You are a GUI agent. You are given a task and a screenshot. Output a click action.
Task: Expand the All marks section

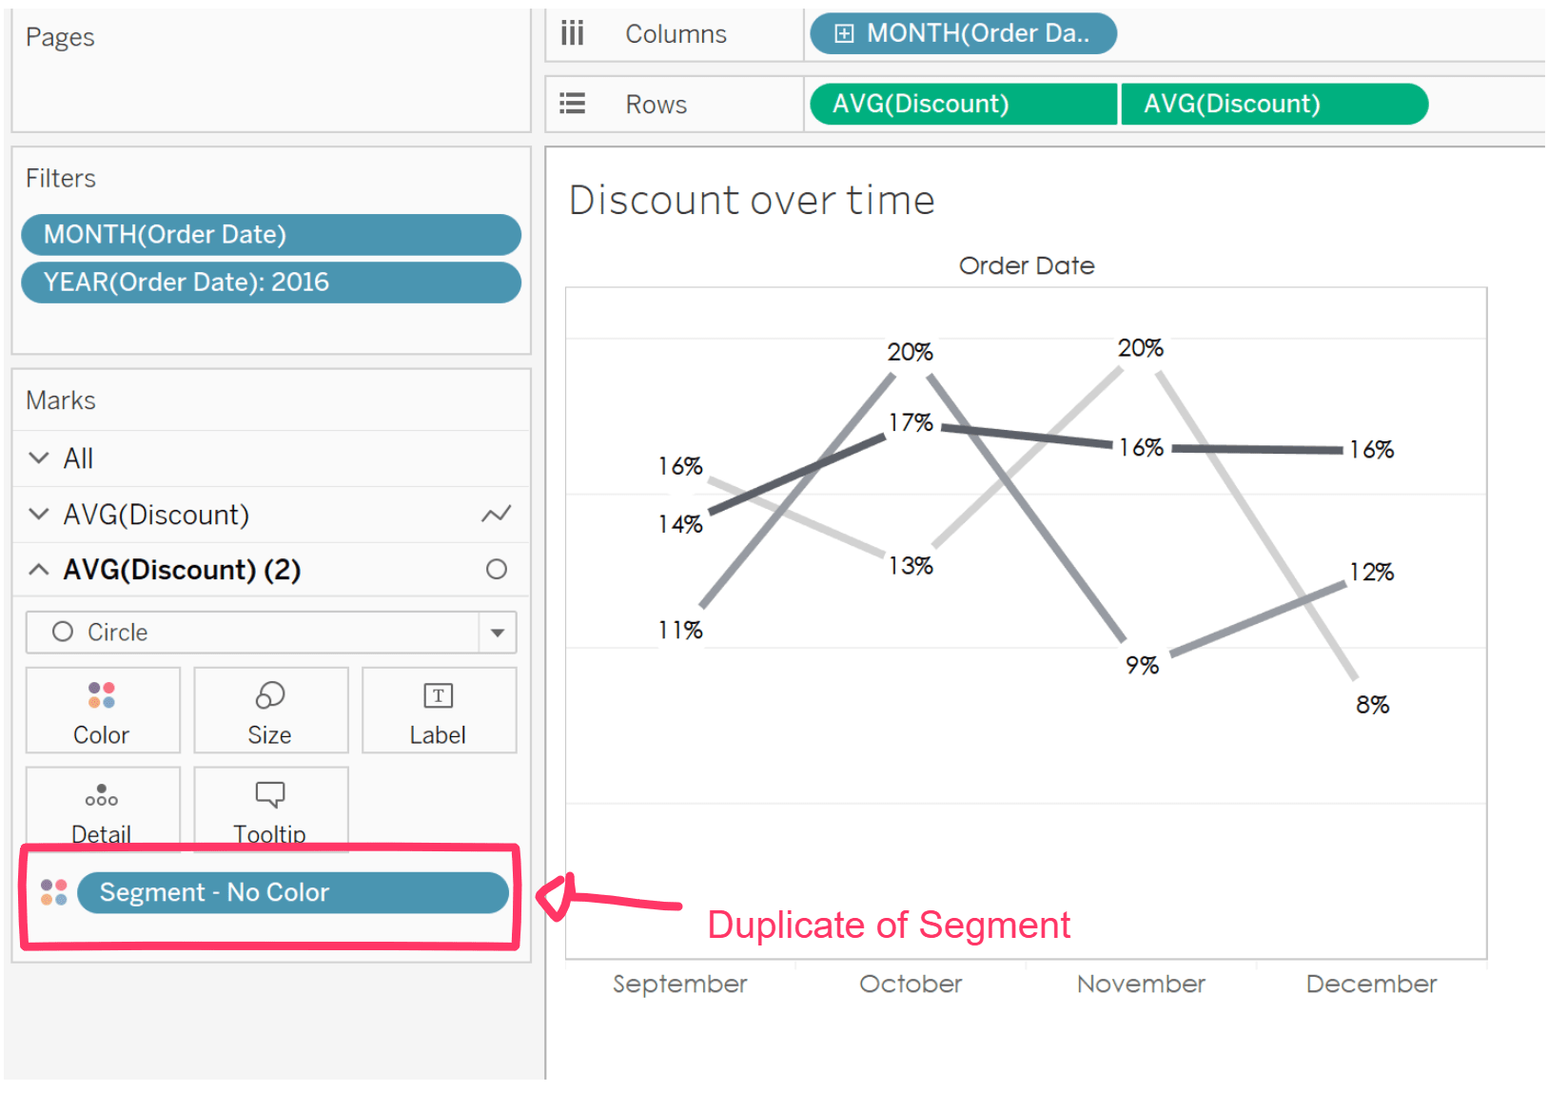pyautogui.click(x=39, y=458)
